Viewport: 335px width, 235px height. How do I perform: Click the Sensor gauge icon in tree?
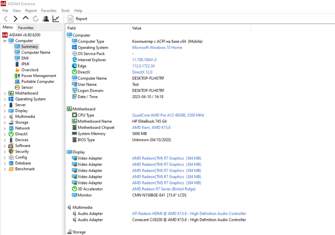pyautogui.click(x=17, y=87)
